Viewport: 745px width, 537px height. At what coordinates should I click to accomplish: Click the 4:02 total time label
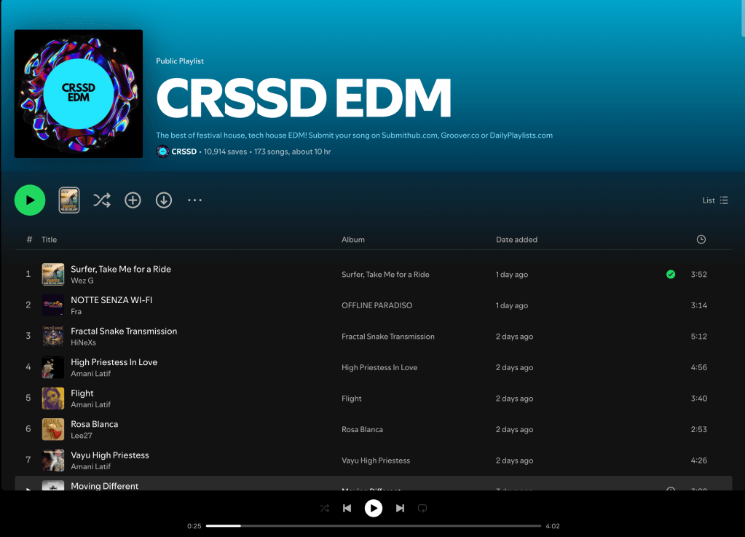coord(553,526)
